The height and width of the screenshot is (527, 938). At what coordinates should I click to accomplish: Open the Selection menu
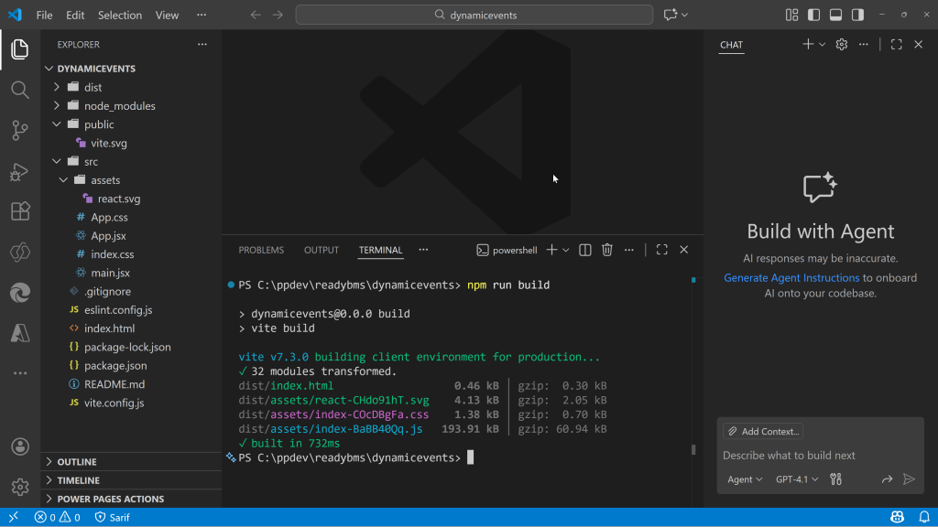[x=120, y=15]
